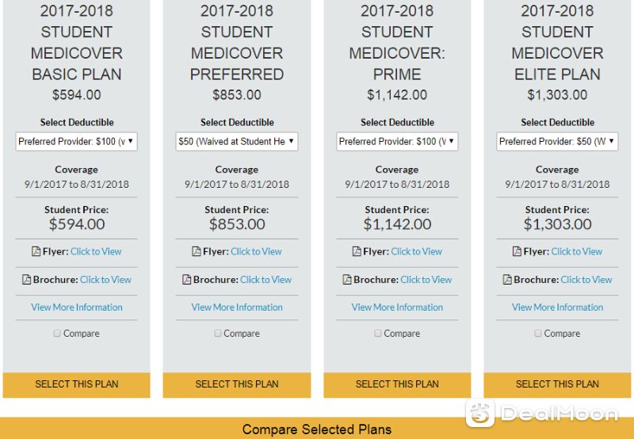This screenshot has width=634, height=439.
Task: Click Compare Selected Plans bar
Action: 317,429
